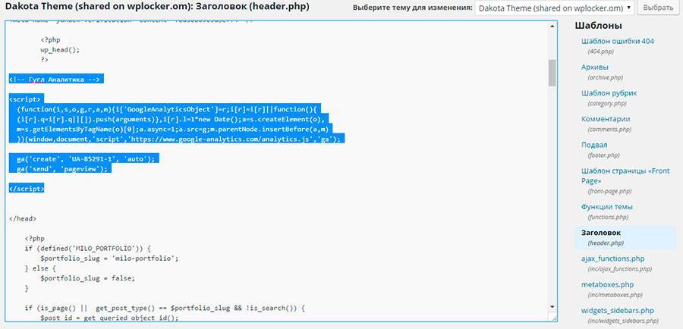Open ajax_functions.php file

pyautogui.click(x=612, y=258)
